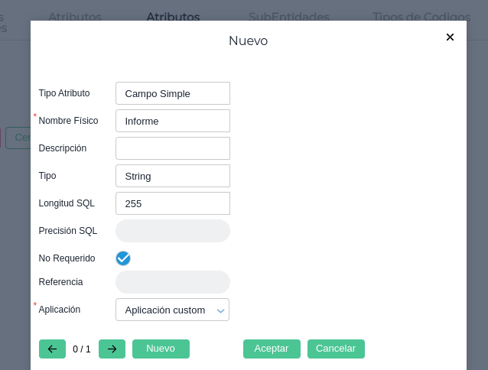488x370 pixels.
Task: Click the disabled Referencia field
Action: coord(172,282)
